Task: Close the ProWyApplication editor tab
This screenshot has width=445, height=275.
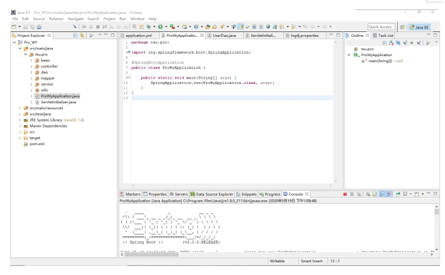Action: click(202, 36)
